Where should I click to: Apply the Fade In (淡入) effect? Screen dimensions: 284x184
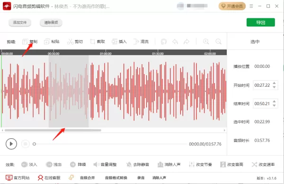[x=29, y=165]
